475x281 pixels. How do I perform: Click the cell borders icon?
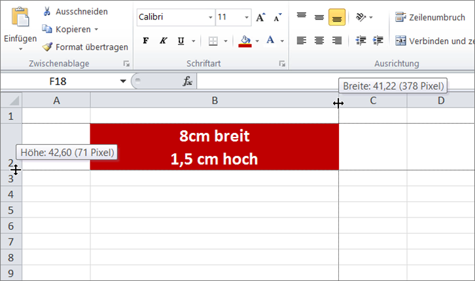(213, 41)
